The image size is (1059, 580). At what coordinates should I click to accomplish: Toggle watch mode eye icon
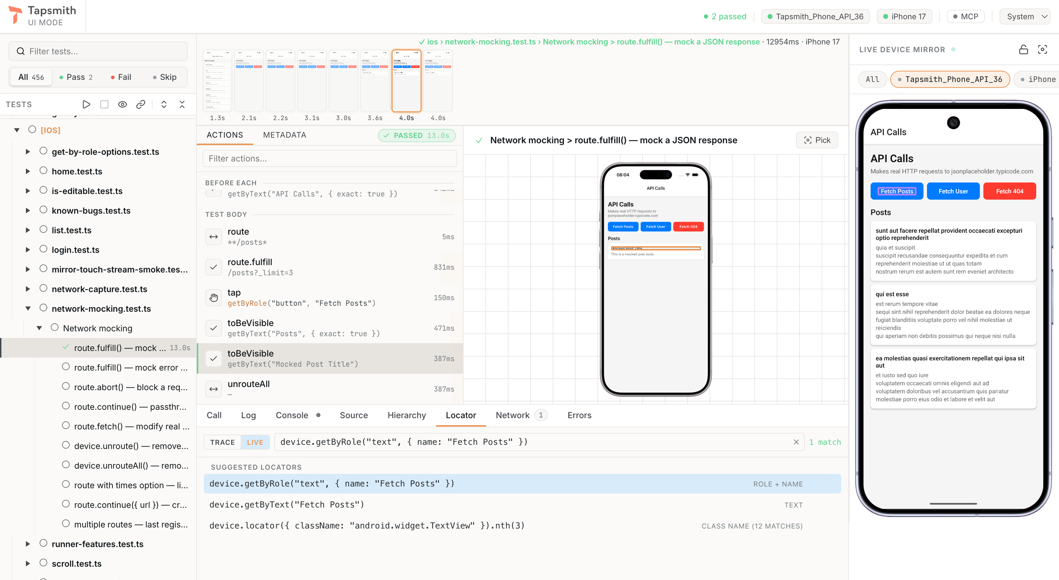point(123,104)
